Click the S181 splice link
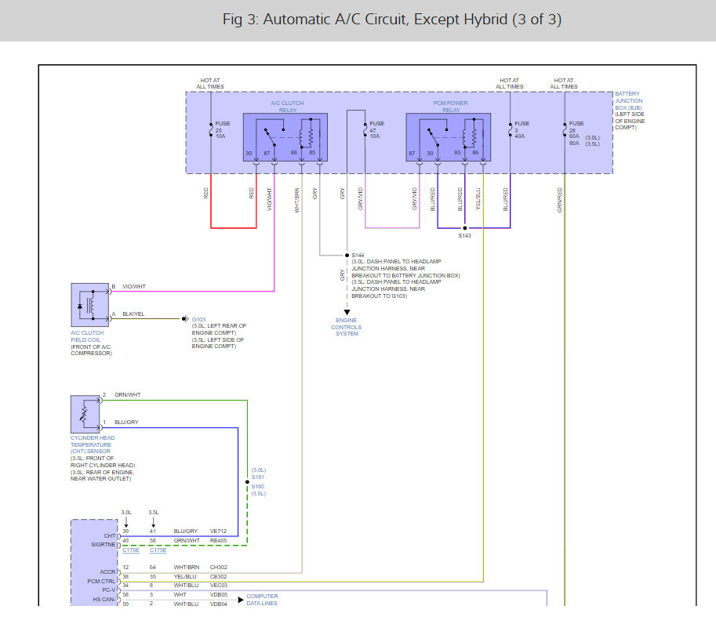716x635 pixels. click(x=258, y=477)
